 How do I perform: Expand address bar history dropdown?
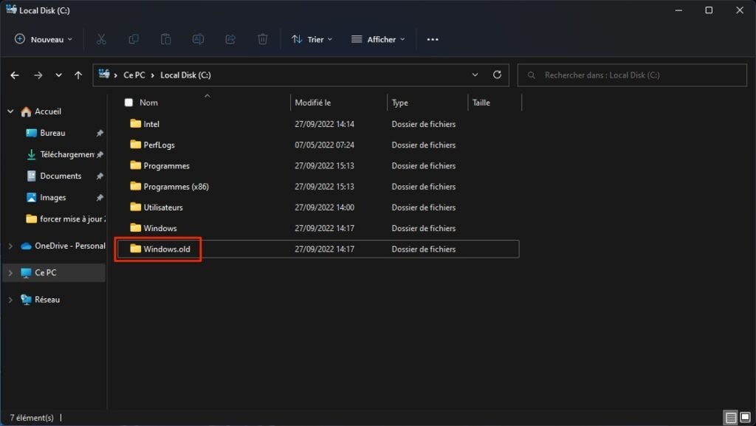[x=475, y=75]
